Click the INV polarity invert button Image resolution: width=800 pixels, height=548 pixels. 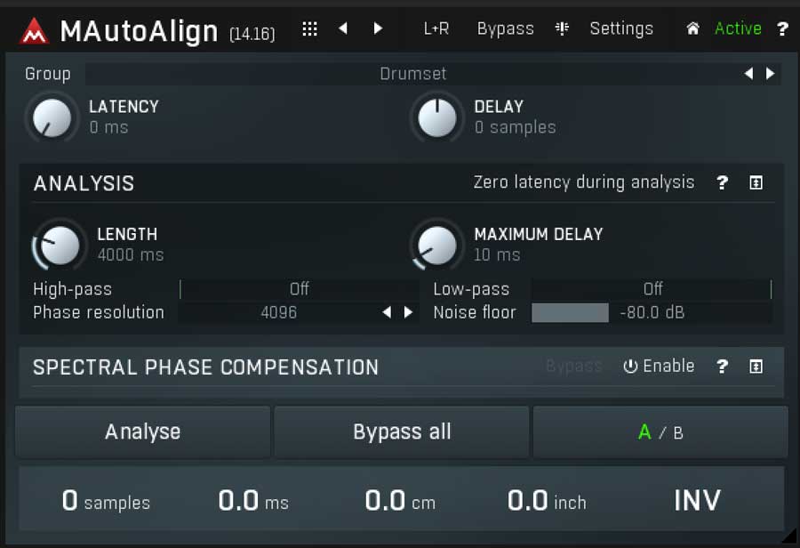[x=697, y=500]
